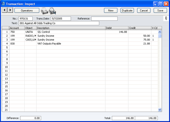Click debit amount 146.88 in row 1
The width and height of the screenshot is (170, 122).
point(123,32)
